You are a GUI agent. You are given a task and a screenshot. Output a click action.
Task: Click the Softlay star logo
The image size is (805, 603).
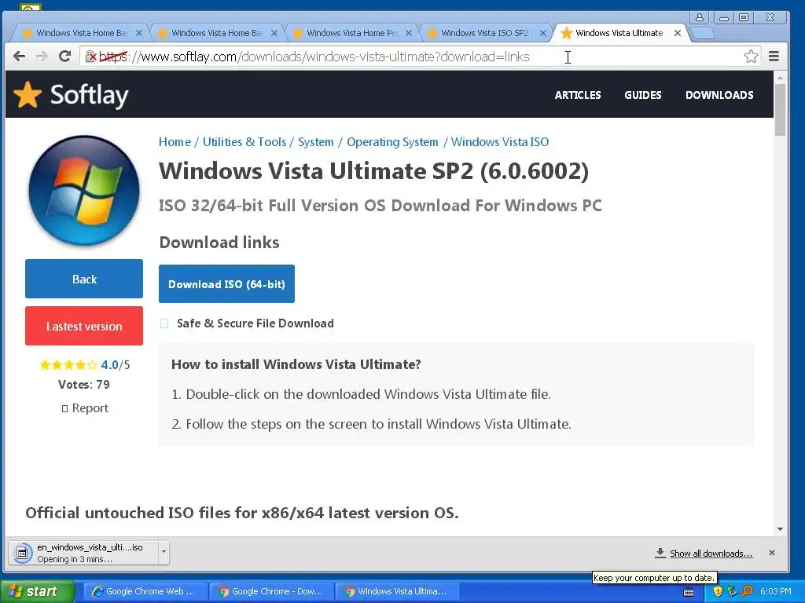pos(28,95)
